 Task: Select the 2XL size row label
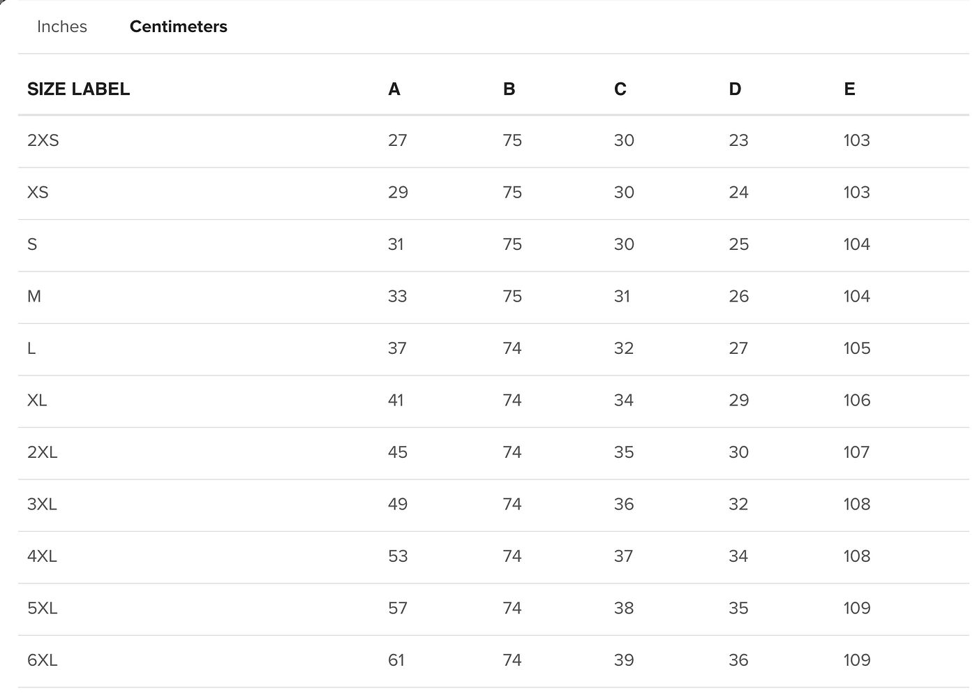pyautogui.click(x=43, y=452)
